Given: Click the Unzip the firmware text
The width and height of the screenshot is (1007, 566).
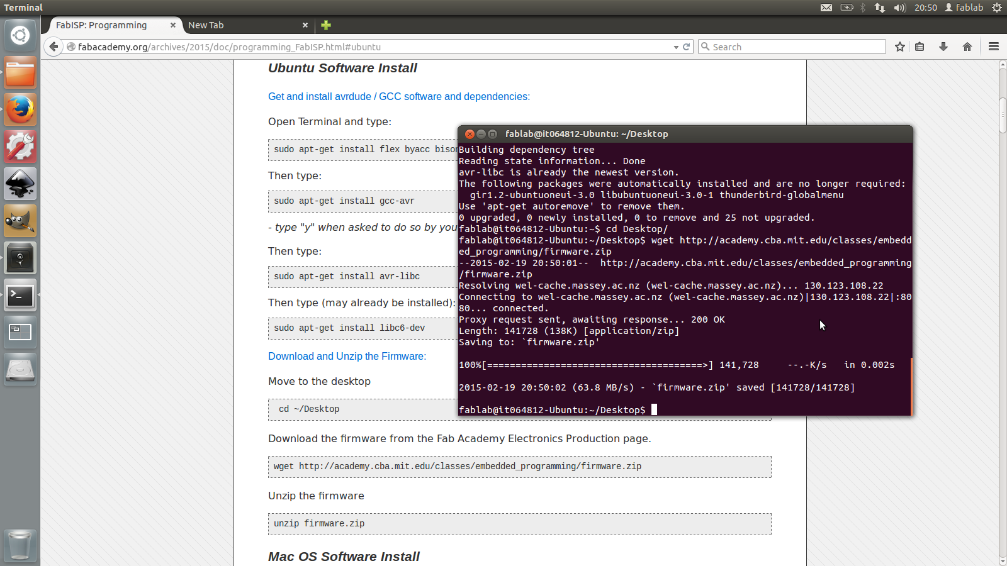Looking at the screenshot, I should click(316, 496).
